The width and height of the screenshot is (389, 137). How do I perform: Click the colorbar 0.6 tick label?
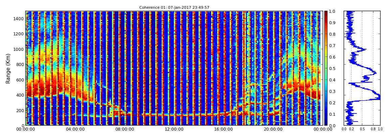332,57
